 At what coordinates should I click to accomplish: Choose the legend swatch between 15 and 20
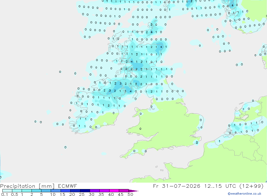pyautogui.click(x=65, y=191)
